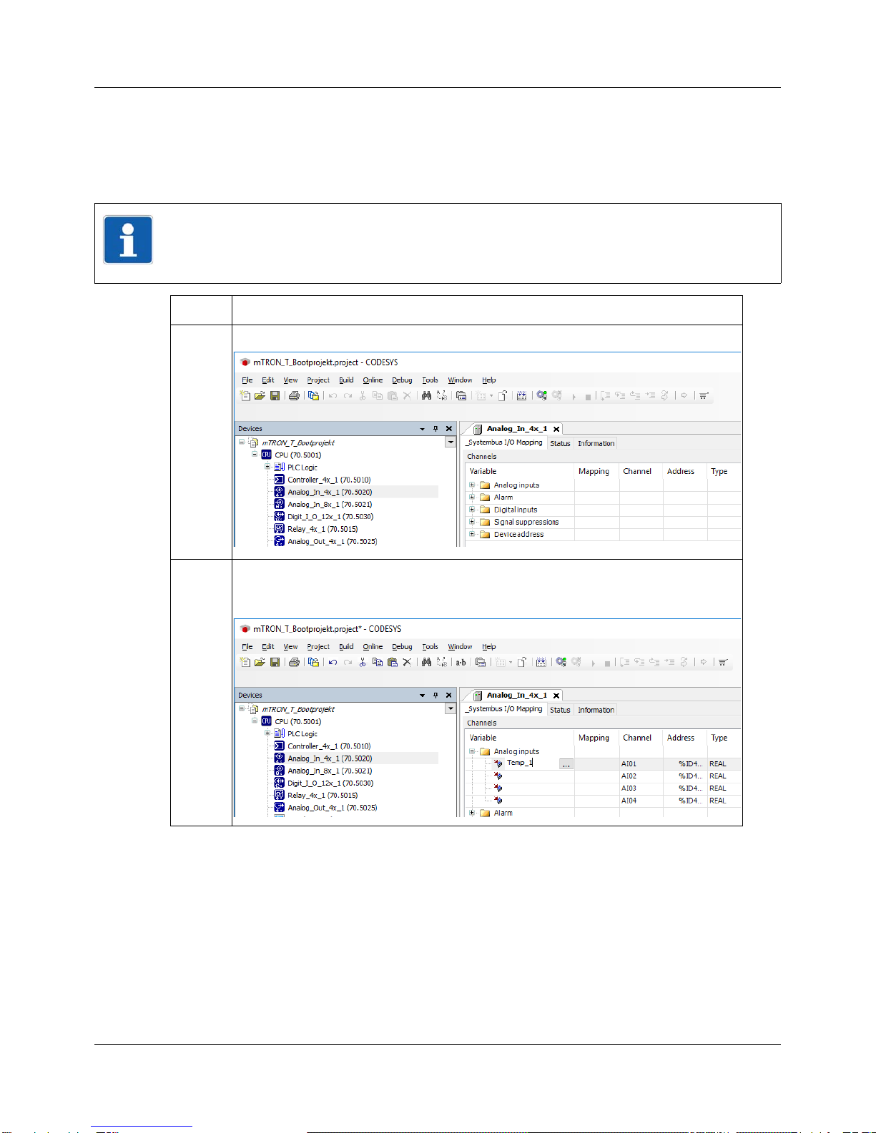Image resolution: width=876 pixels, height=1133 pixels.
Task: Pin the Devices panel in upper CODESYS window
Action: coord(435,429)
